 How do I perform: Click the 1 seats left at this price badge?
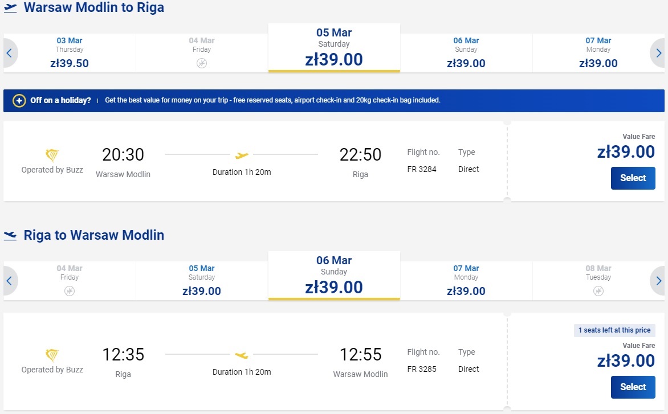click(614, 330)
